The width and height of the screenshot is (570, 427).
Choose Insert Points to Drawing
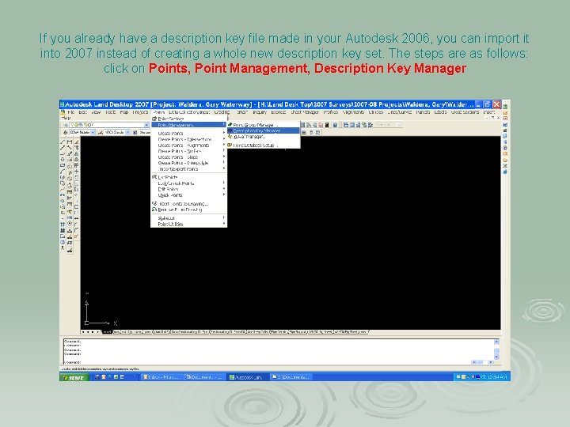pos(188,204)
